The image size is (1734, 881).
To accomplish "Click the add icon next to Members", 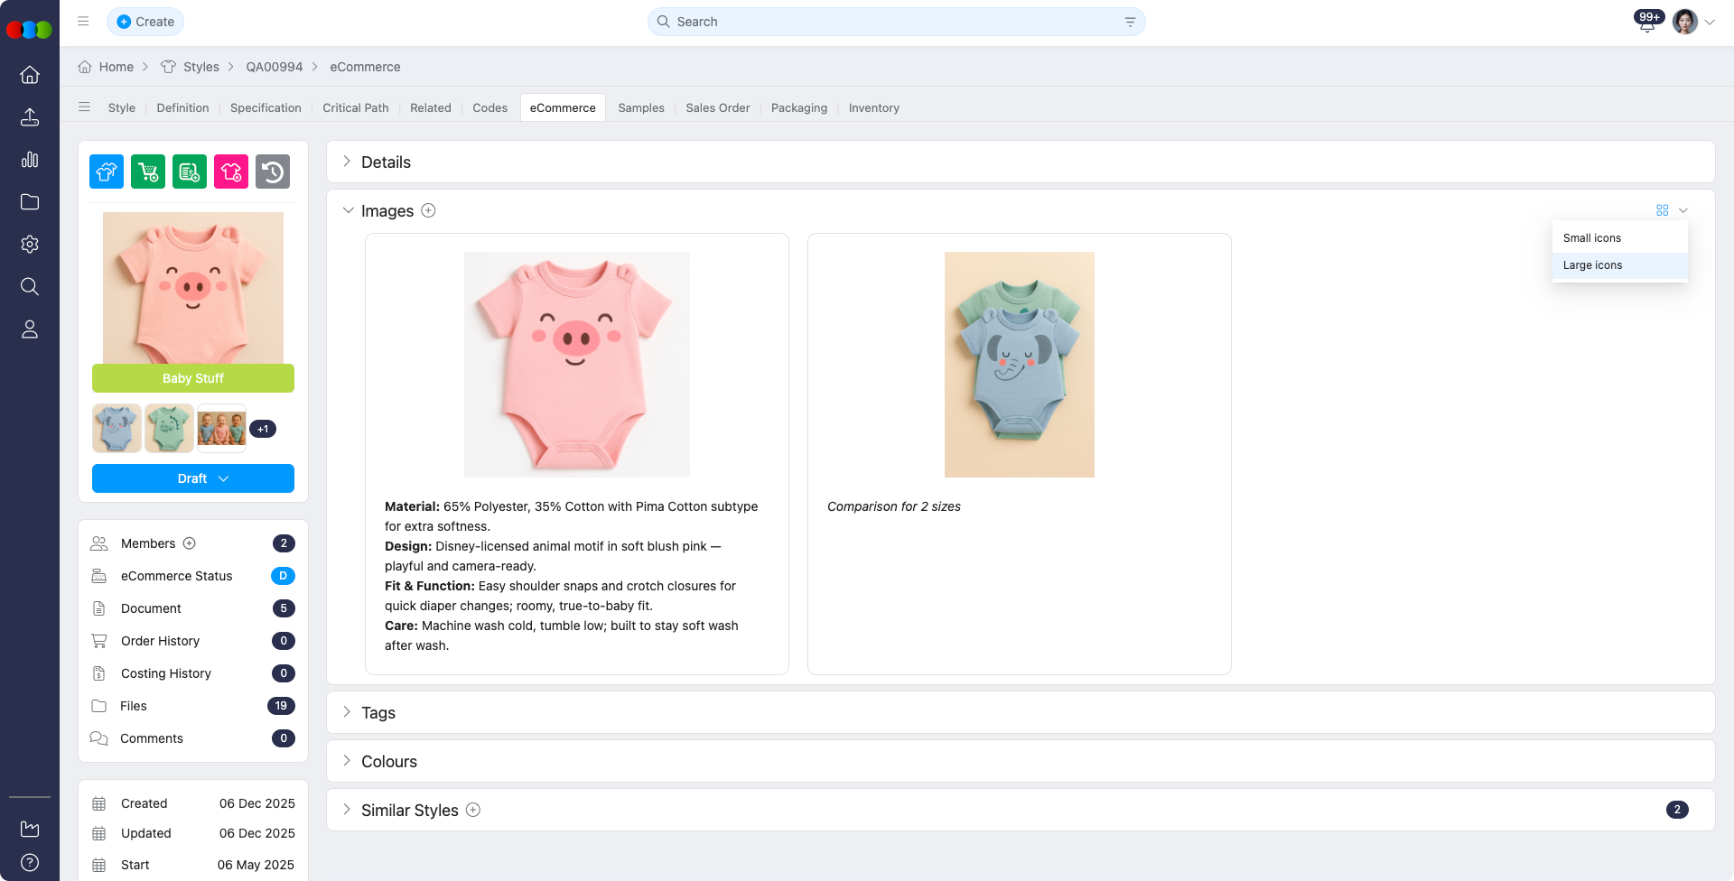I will (190, 543).
